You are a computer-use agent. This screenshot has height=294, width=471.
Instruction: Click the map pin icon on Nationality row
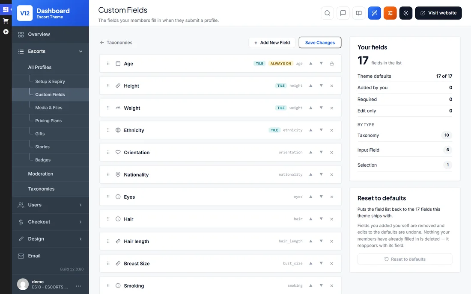click(x=118, y=174)
